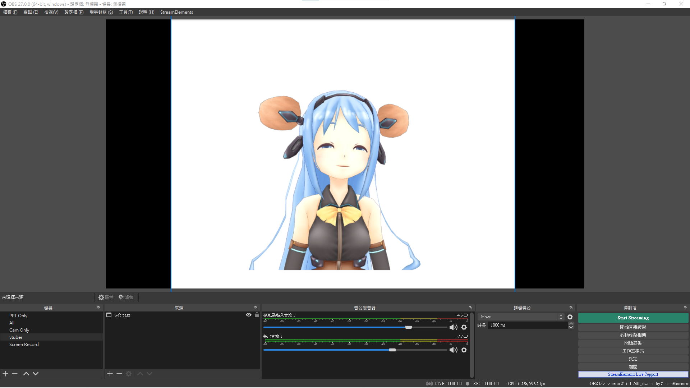
Task: Decrease transition duration with down arrow
Action: tap(571, 327)
